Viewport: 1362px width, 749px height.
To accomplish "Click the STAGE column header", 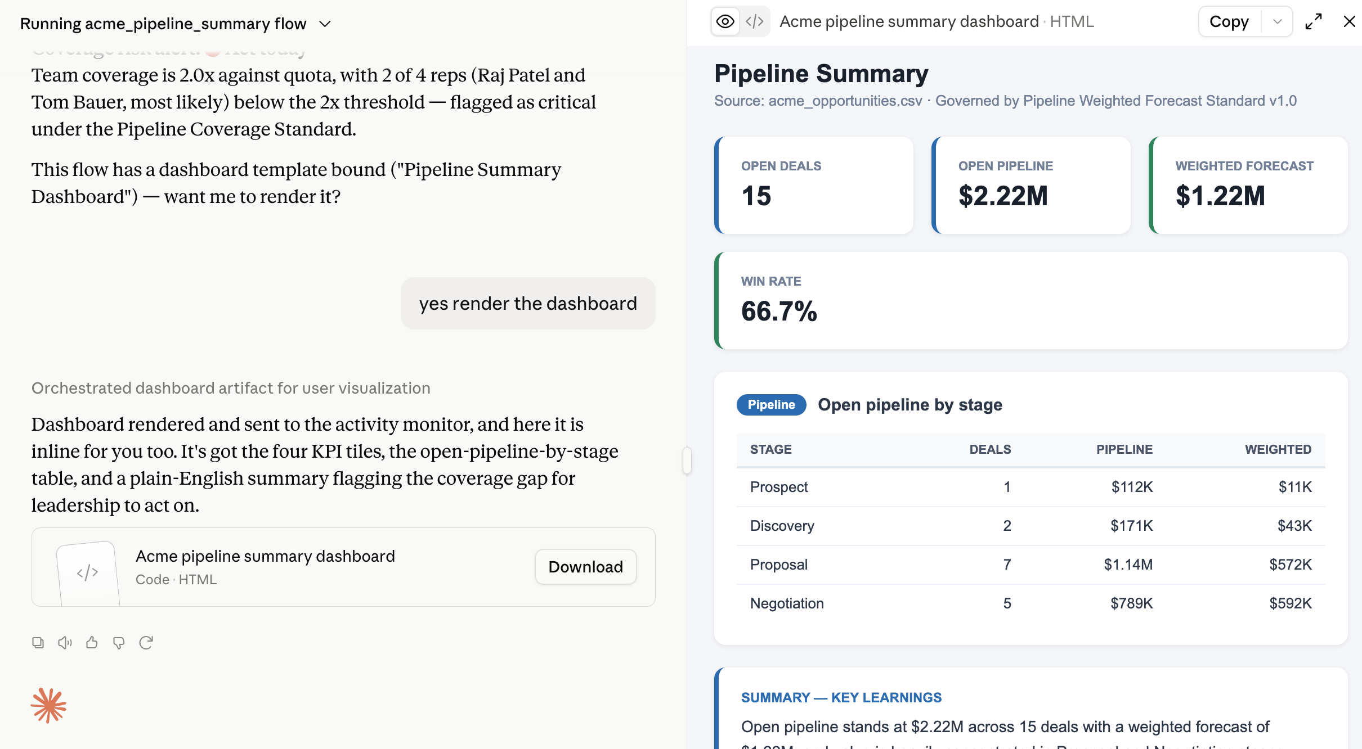I will pos(771,450).
